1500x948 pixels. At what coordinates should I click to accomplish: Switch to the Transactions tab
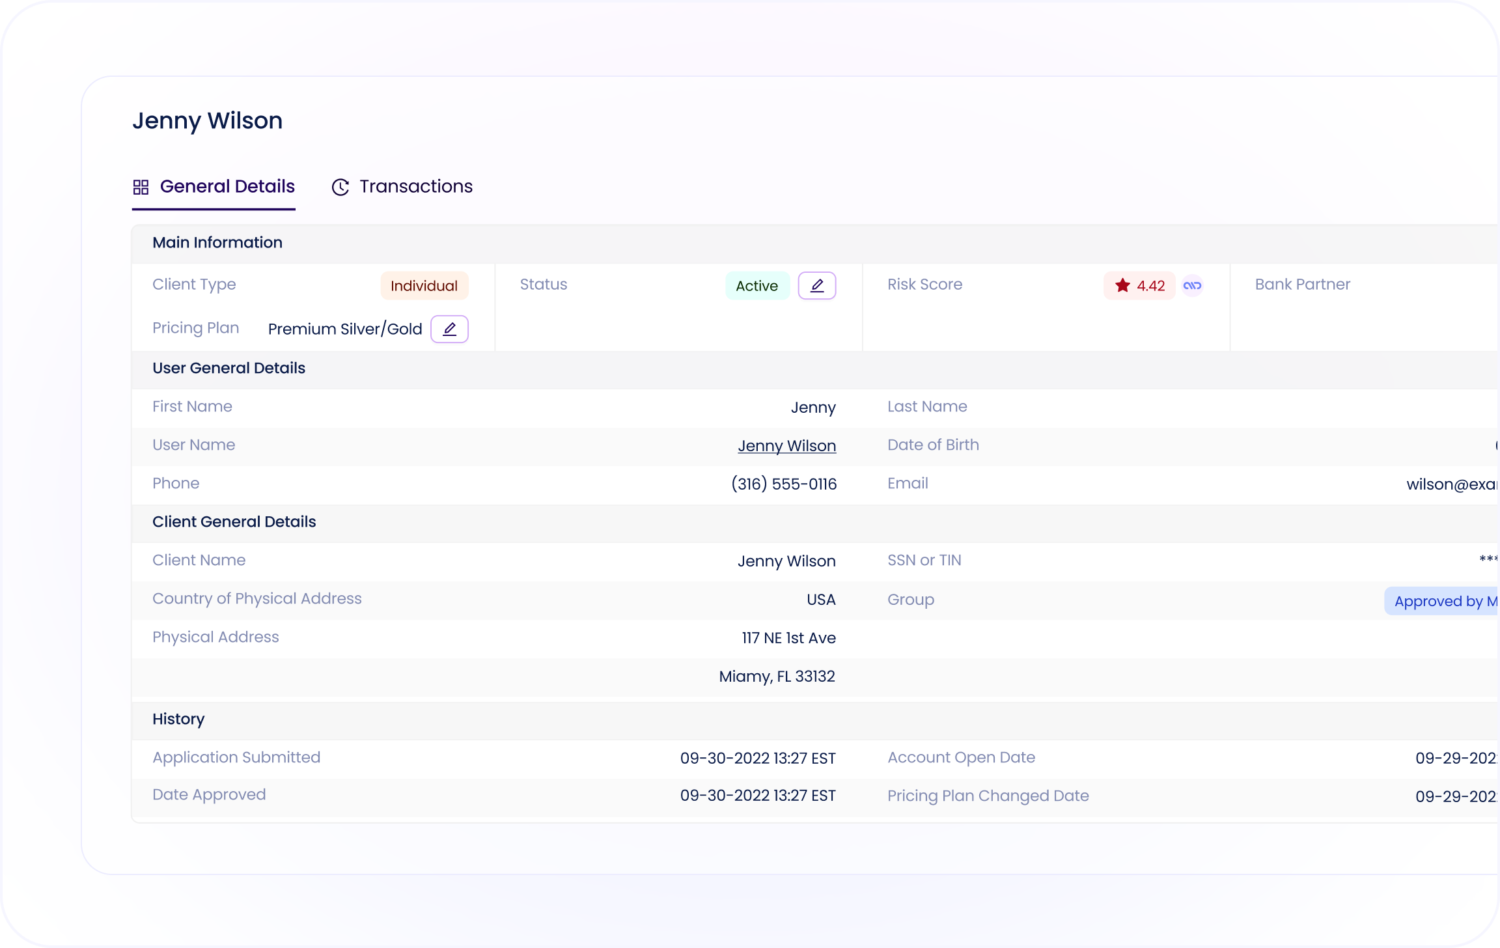tap(415, 187)
